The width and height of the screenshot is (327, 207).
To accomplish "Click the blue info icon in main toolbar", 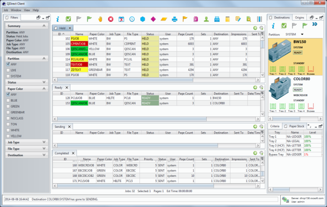I will [x=58, y=19].
